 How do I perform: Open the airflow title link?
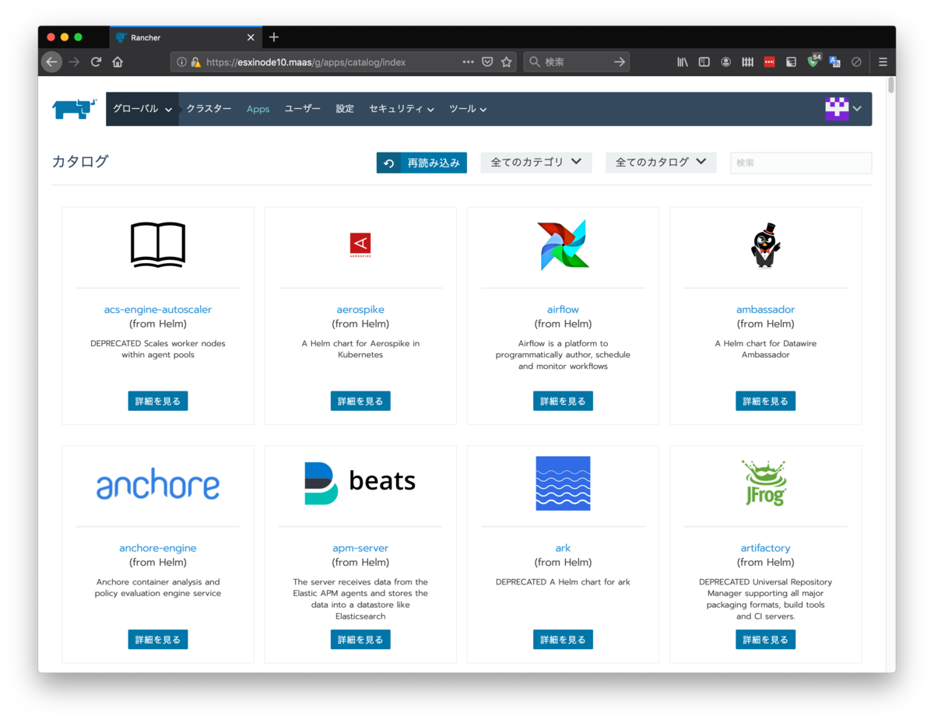click(x=563, y=310)
